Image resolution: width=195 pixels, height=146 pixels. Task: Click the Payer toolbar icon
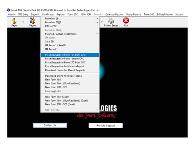tap(14, 22)
